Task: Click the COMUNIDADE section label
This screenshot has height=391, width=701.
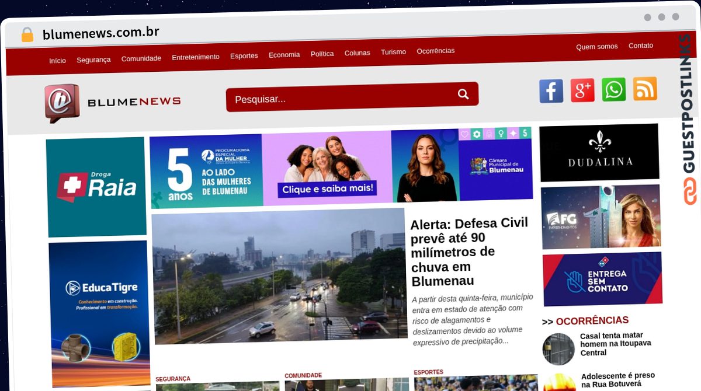Action: point(303,375)
